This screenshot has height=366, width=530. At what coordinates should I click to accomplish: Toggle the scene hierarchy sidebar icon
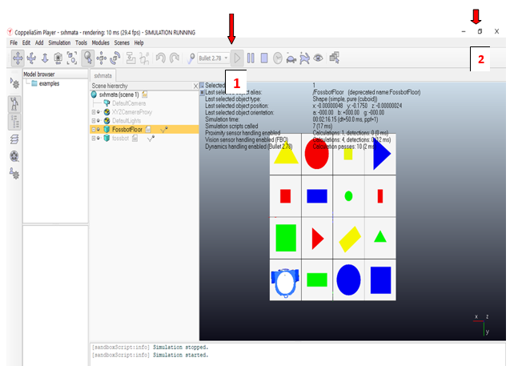pyautogui.click(x=14, y=121)
